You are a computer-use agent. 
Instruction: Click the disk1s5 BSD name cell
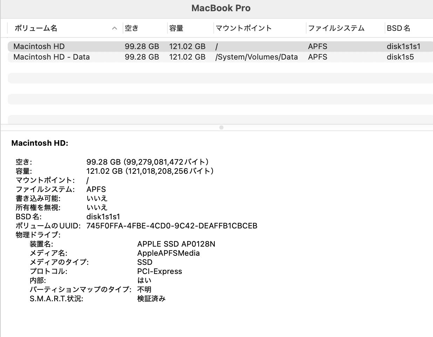click(x=400, y=57)
